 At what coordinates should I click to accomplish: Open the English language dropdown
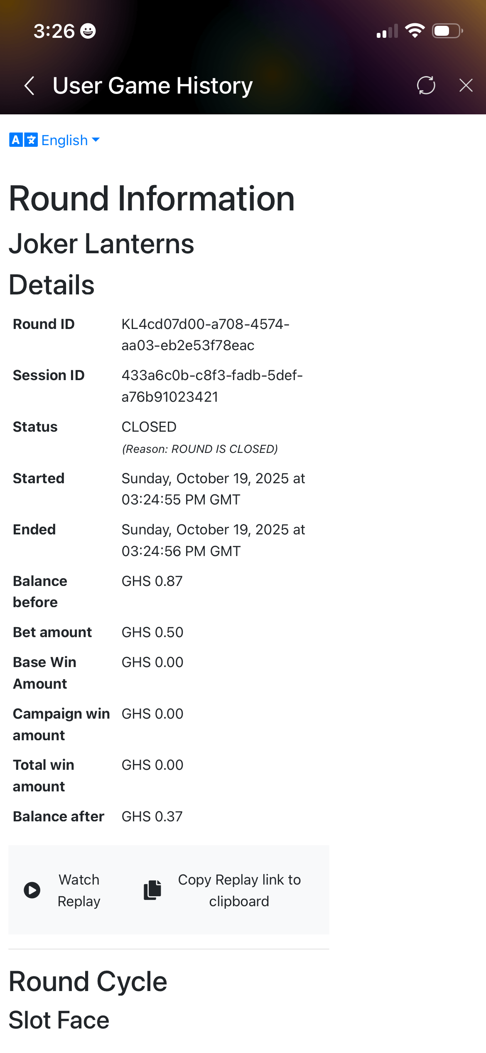coord(64,140)
